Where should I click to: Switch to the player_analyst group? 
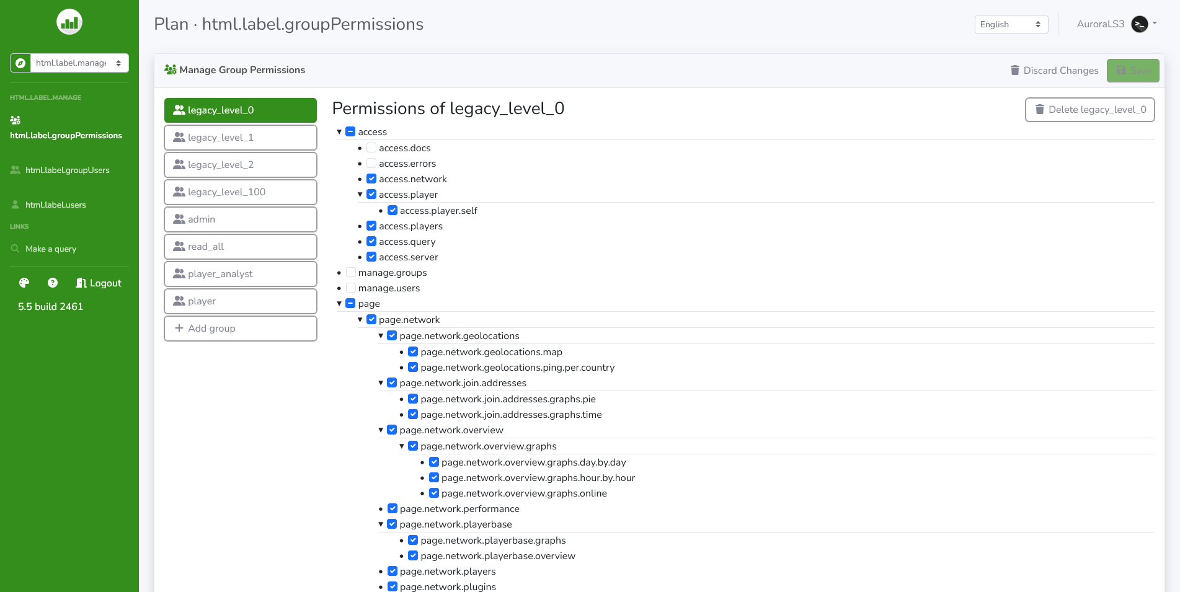(241, 273)
